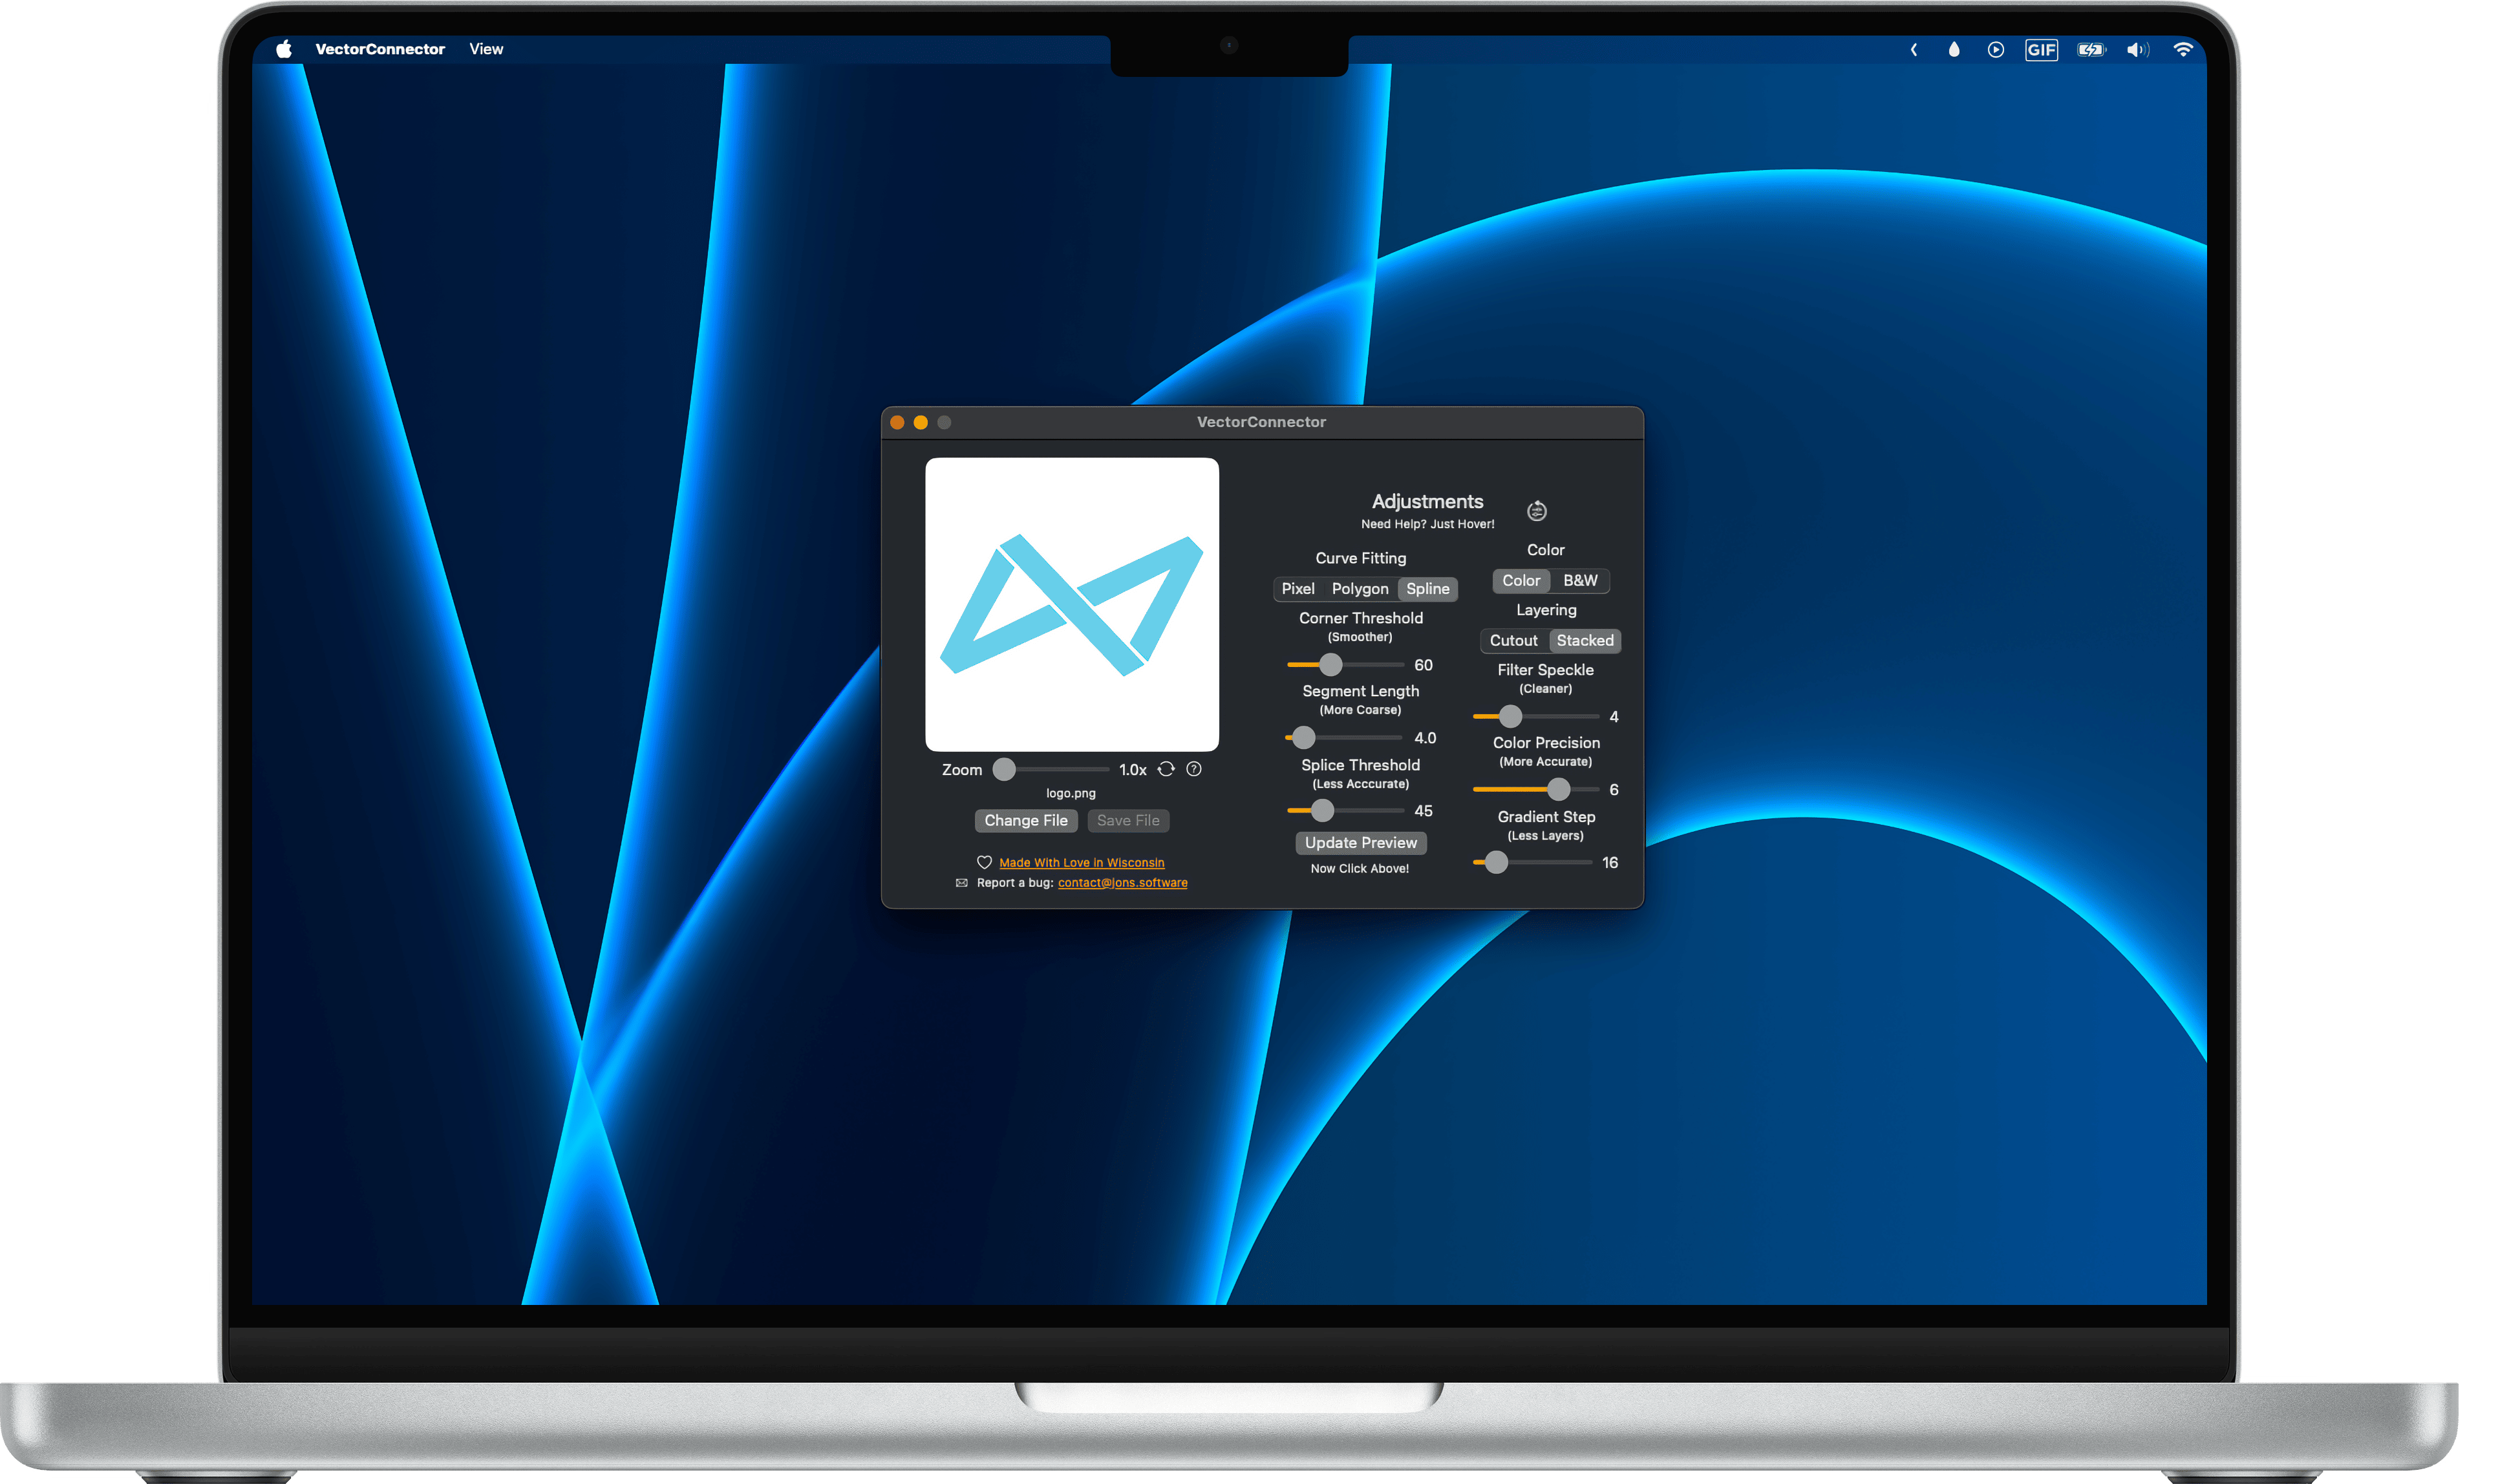The width and height of the screenshot is (2509, 1484).
Task: Click the Splice Threshold slider
Action: tap(1346, 811)
